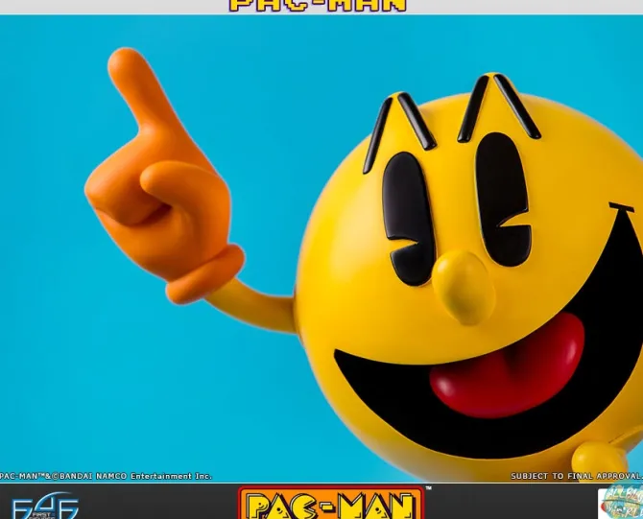Click the colorful logo at bottom right
Image resolution: width=643 pixels, height=519 pixels.
[621, 503]
